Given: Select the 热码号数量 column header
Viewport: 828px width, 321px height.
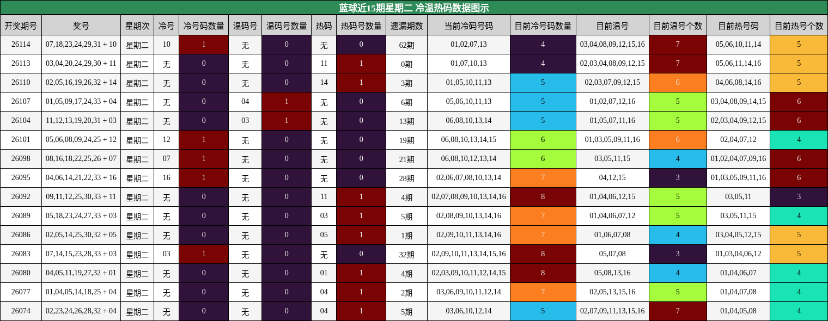Looking at the screenshot, I should (361, 25).
